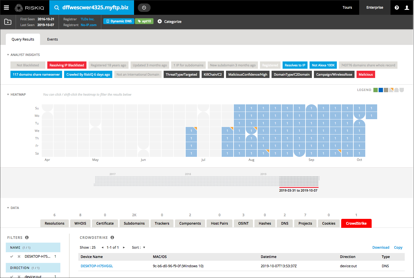Include DESKTOP-H75 filter with checkmark
Viewport: 414px width, 278px height.
[x=12, y=257]
